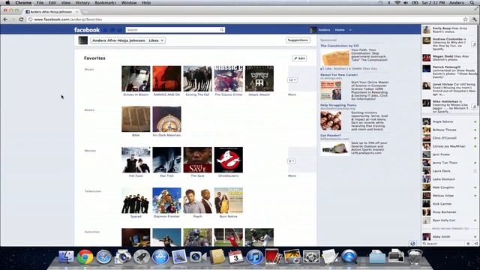The height and width of the screenshot is (270, 480).
Task: Open Chrome wrench settings menu
Action: coord(474,19)
